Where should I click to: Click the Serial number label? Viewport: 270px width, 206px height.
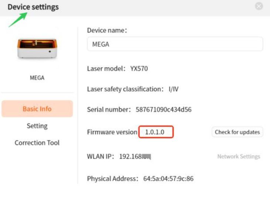[x=109, y=109]
